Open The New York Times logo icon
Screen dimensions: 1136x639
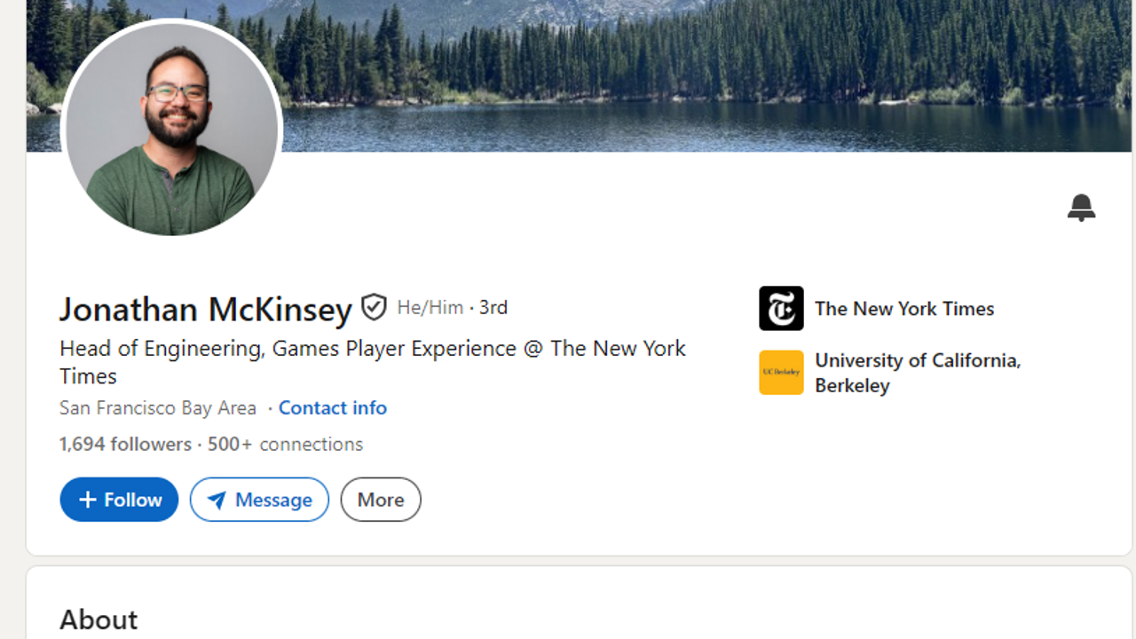(781, 308)
